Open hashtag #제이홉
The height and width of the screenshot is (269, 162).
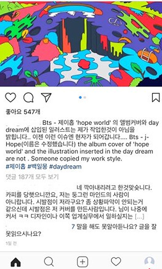pos(16,166)
